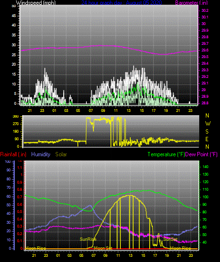Click the 29.5 barometer axis value
Image resolution: width=220 pixels, height=262 pixels.
tap(205, 57)
